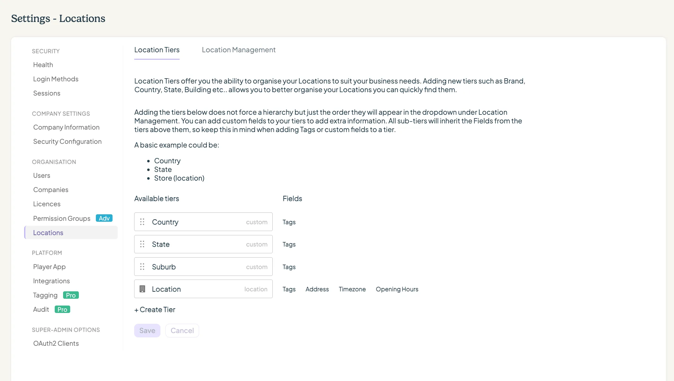Image resolution: width=674 pixels, height=381 pixels.
Task: Open OAuth2 Clients settings
Action: coord(56,343)
